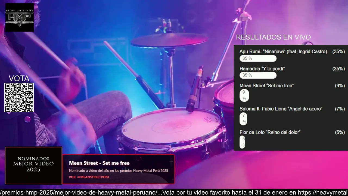
Task: Click the voting QR code
Action: 19,97
